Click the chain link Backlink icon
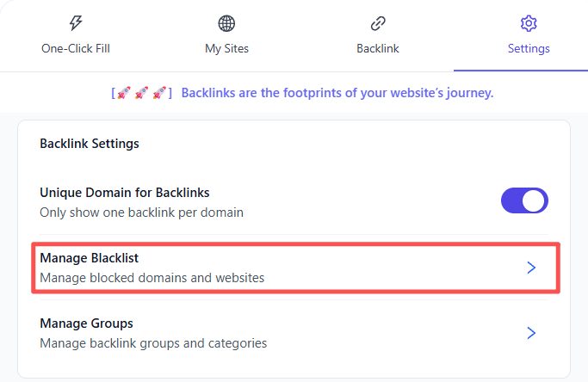 tap(378, 23)
